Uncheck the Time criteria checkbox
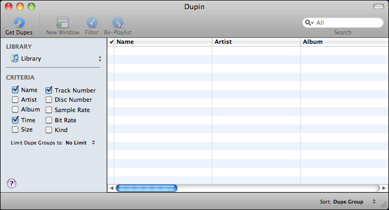The height and width of the screenshot is (210, 389). pos(15,120)
